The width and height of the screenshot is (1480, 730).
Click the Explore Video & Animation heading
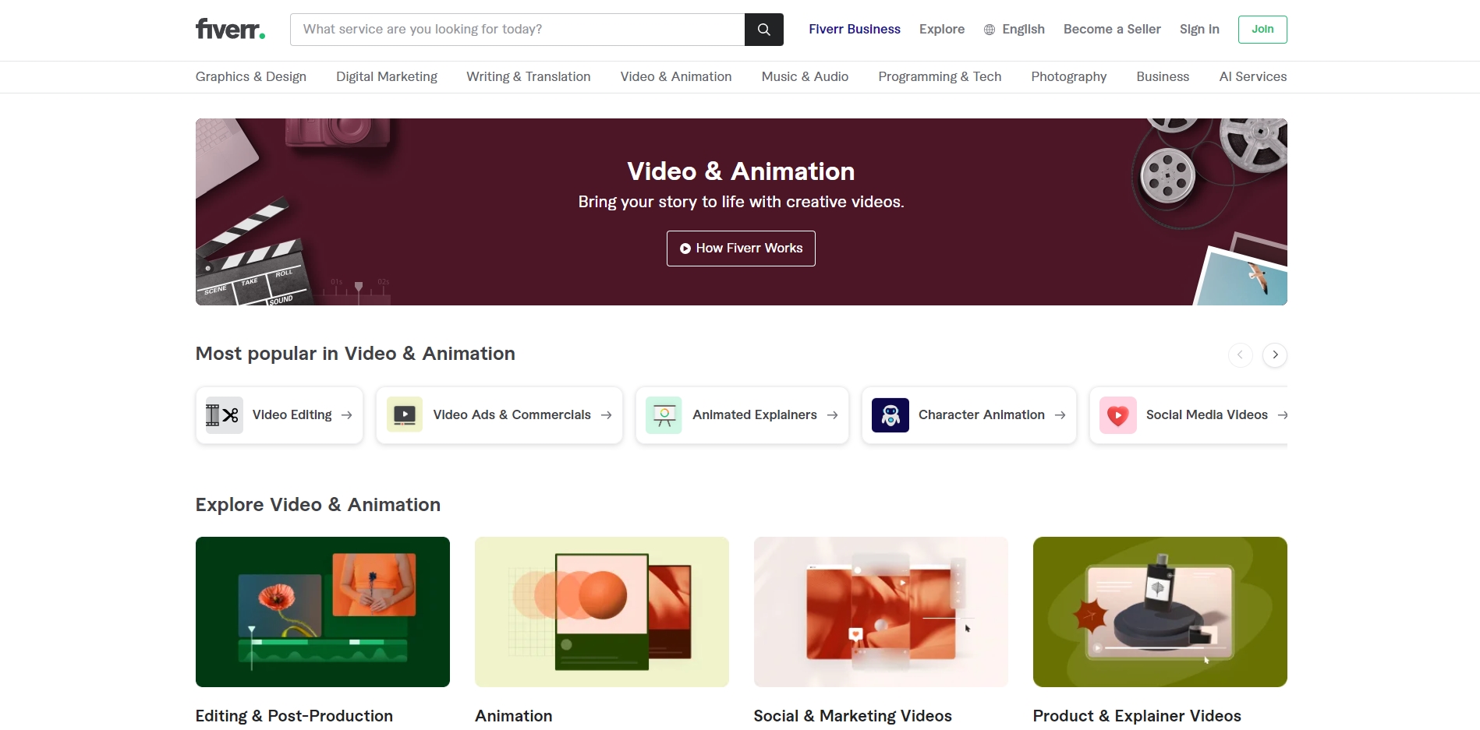[318, 505]
